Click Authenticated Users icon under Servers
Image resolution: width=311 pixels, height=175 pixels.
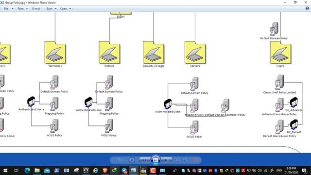[168, 104]
